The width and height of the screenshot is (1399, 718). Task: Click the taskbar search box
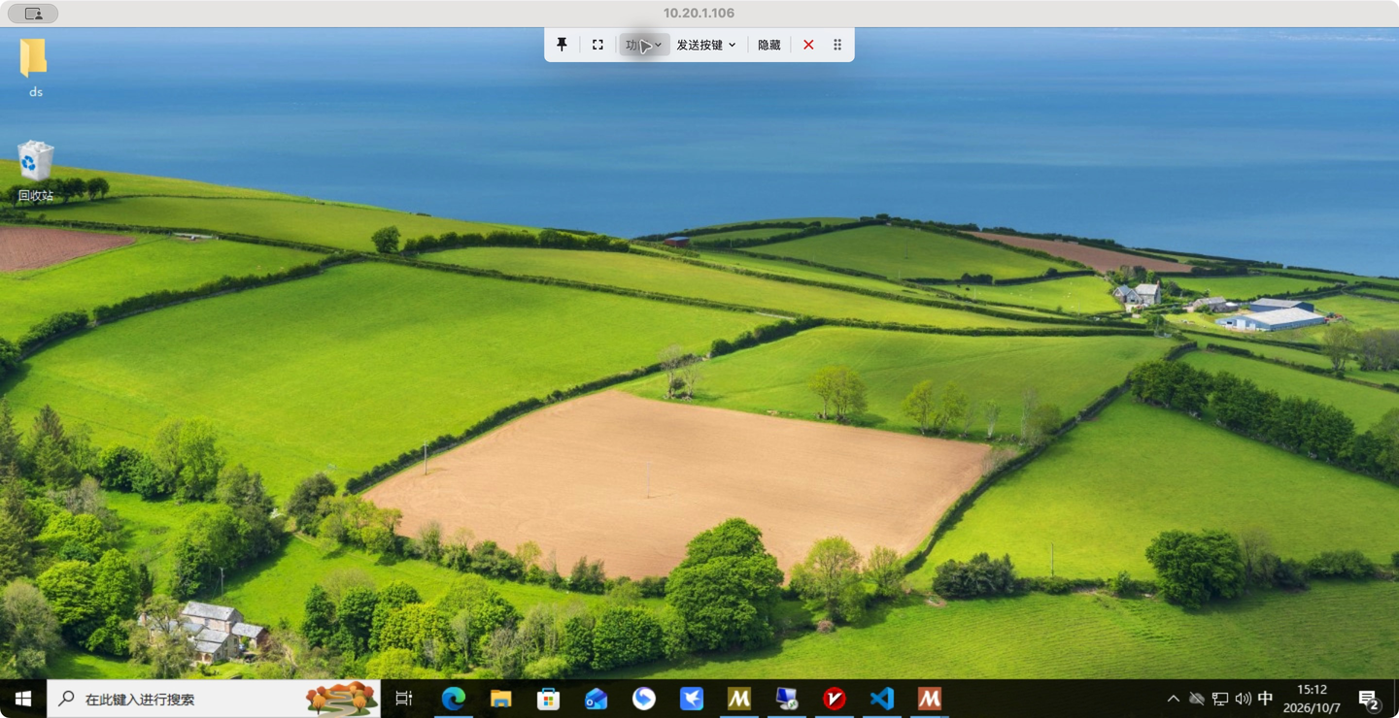coord(214,699)
